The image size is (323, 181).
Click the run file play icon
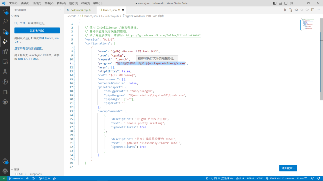(285, 10)
